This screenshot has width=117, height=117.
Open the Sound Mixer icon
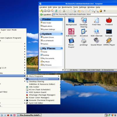(x=96, y=40)
